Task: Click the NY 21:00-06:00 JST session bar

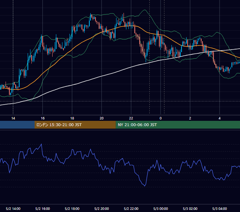Action: pos(178,125)
